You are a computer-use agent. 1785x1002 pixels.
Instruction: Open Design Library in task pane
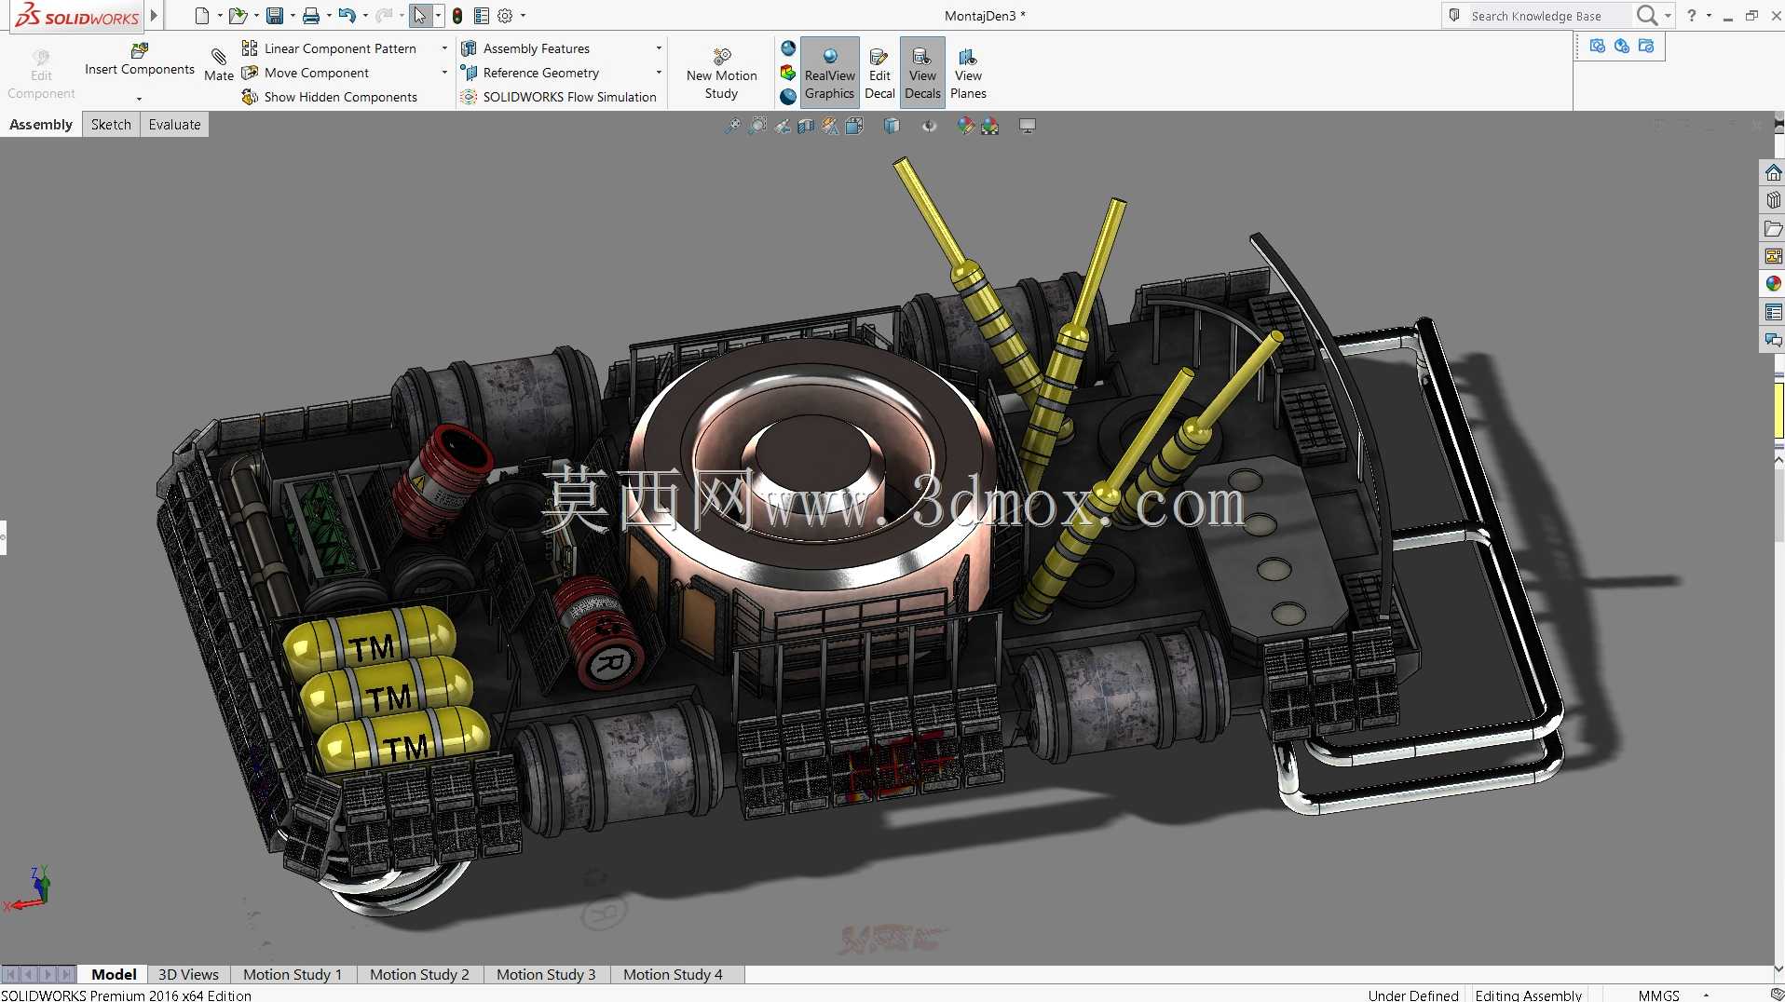(1773, 200)
